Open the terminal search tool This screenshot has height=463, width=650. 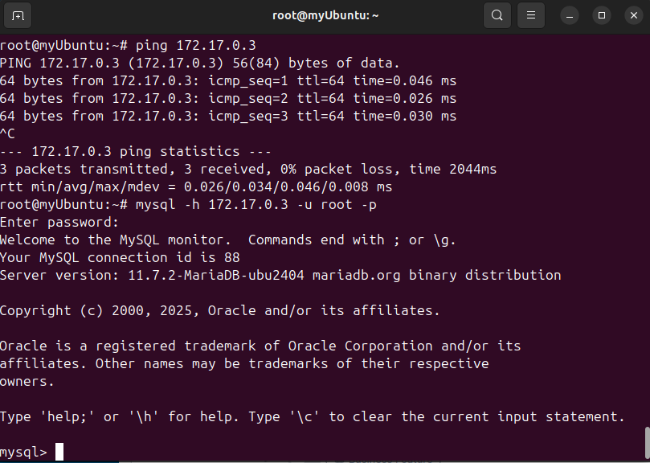[497, 15]
